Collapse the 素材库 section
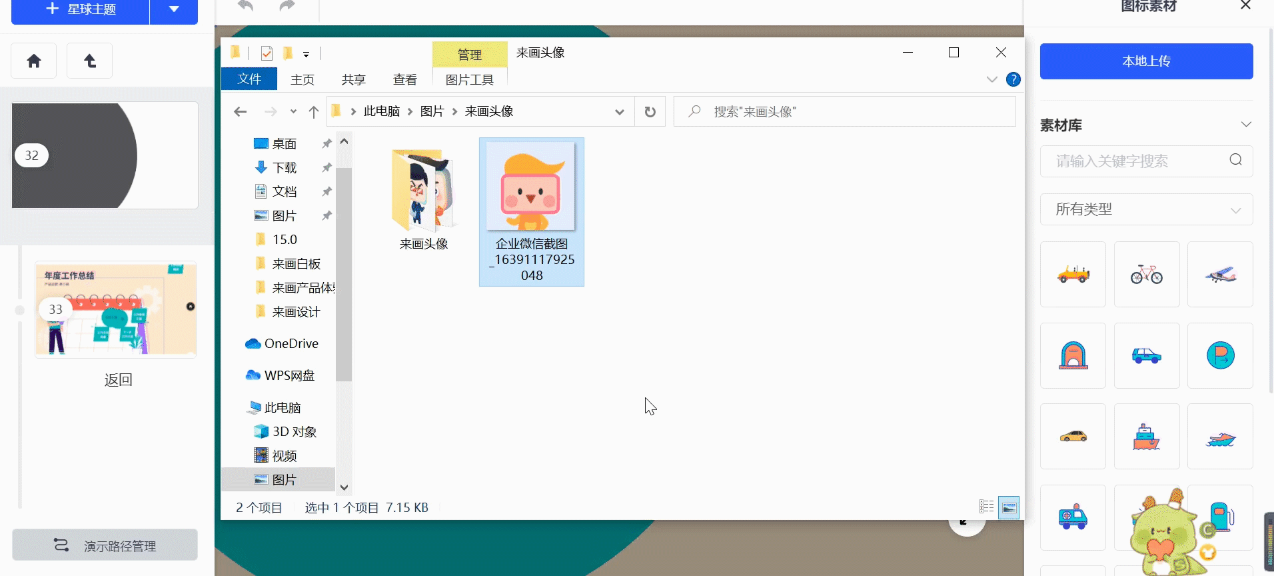The height and width of the screenshot is (576, 1274). (x=1246, y=125)
